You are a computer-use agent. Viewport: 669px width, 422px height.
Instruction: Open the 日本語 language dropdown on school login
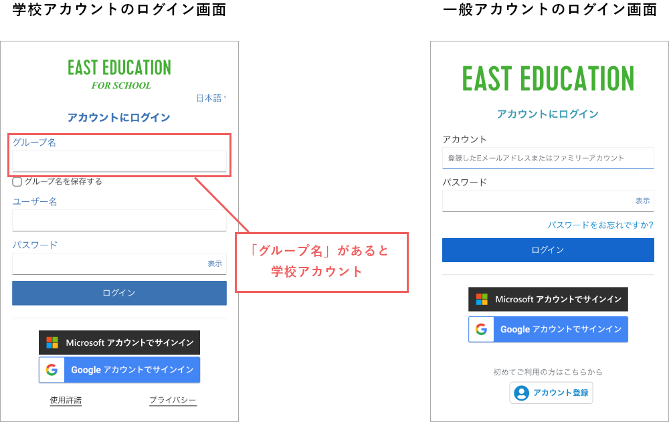pos(211,98)
